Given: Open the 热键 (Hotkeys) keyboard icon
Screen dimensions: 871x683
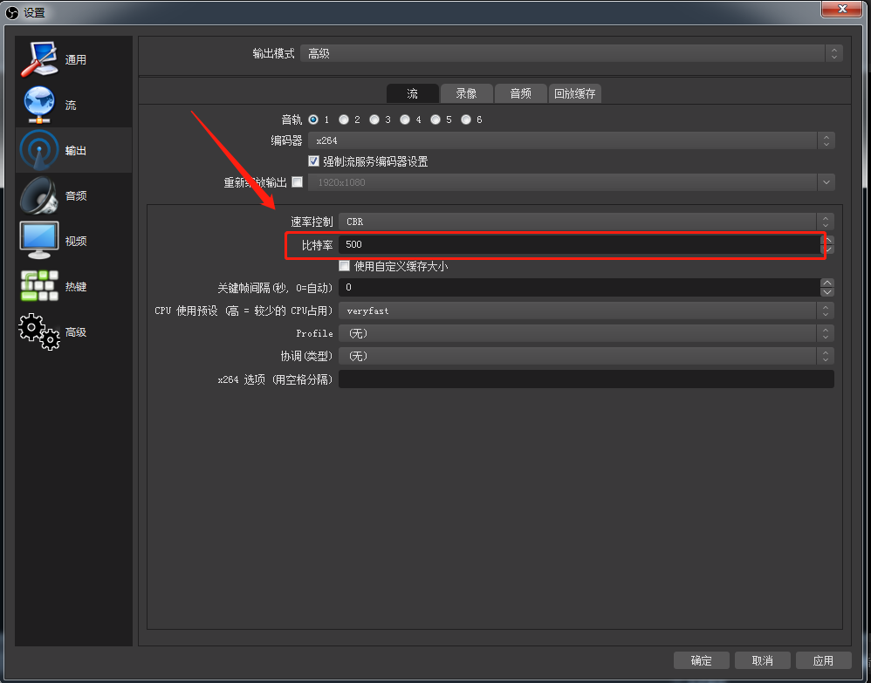Looking at the screenshot, I should [x=39, y=286].
